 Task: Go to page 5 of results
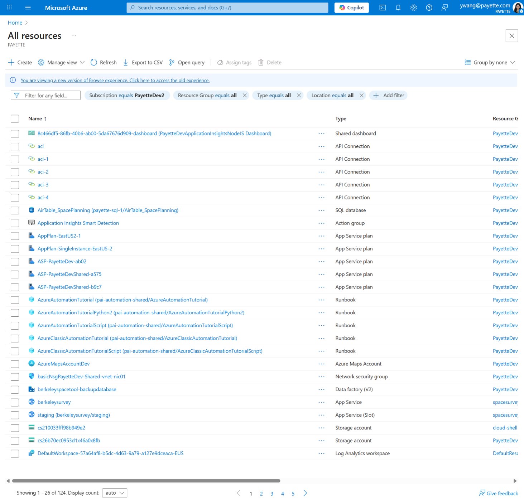pyautogui.click(x=293, y=494)
